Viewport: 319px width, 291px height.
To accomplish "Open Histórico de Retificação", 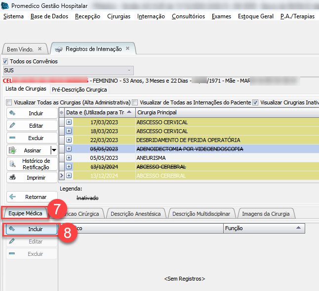I will (x=32, y=163).
